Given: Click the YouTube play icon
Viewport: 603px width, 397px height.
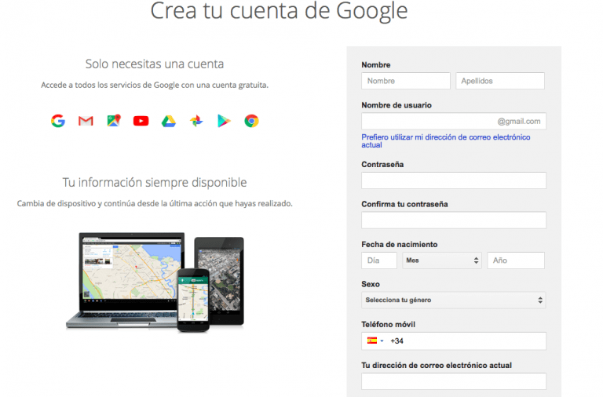Looking at the screenshot, I should click(x=141, y=121).
